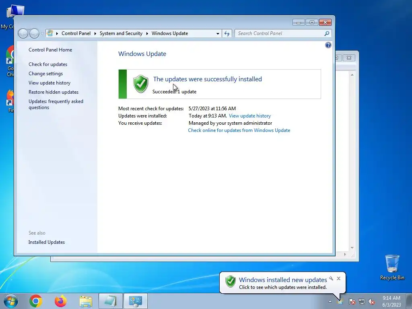
Task: Open the clock showing 9:14 AM
Action: pyautogui.click(x=391, y=301)
